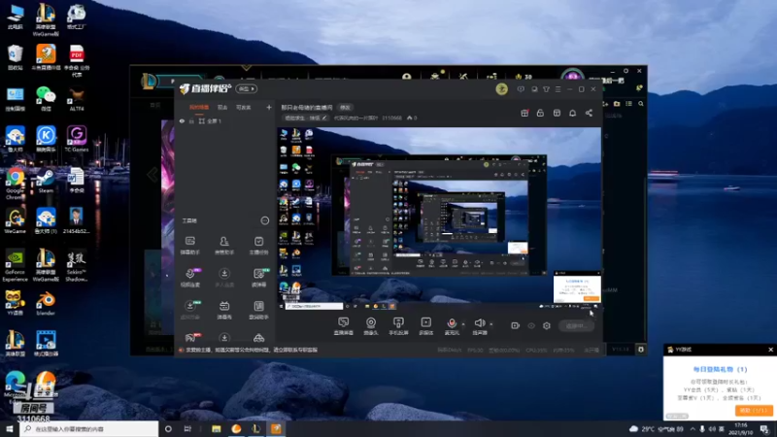Open the barrage show tool icon
777x437 pixels.
coord(224,310)
